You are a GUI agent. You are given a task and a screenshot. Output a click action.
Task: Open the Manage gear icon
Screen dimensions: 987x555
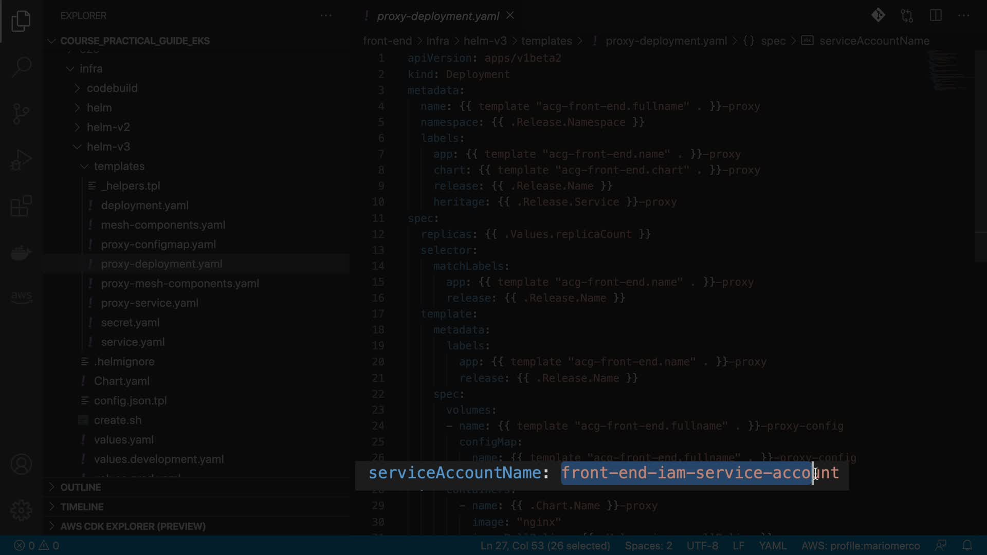21,510
